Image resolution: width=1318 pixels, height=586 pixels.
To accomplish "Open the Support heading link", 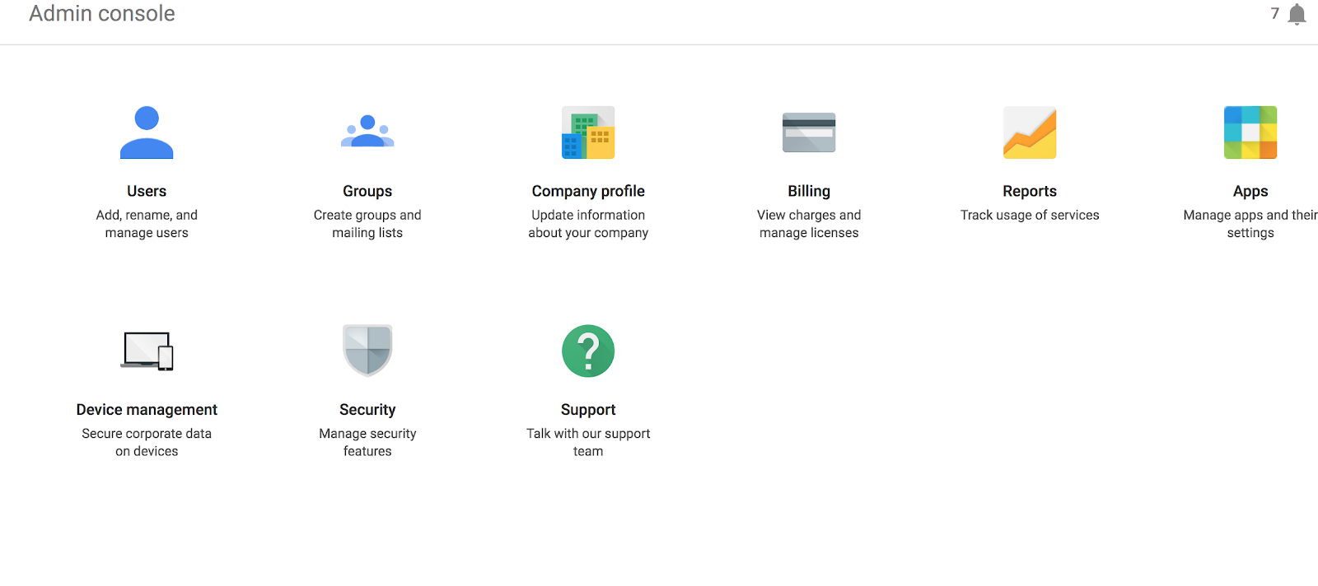I will click(x=588, y=410).
